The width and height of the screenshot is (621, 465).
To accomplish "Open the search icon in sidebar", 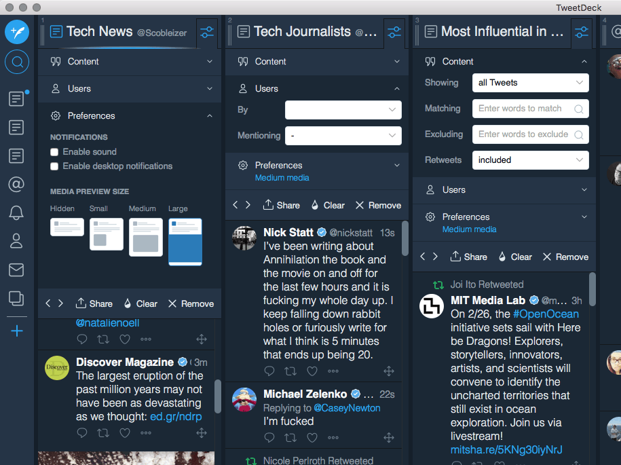I will point(17,63).
